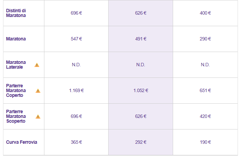Select the Curva Ferrovia sector label
240x157 pixels.
tap(22, 142)
